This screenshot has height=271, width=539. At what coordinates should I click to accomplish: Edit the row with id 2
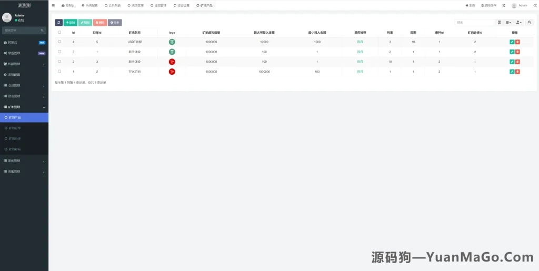(x=512, y=62)
